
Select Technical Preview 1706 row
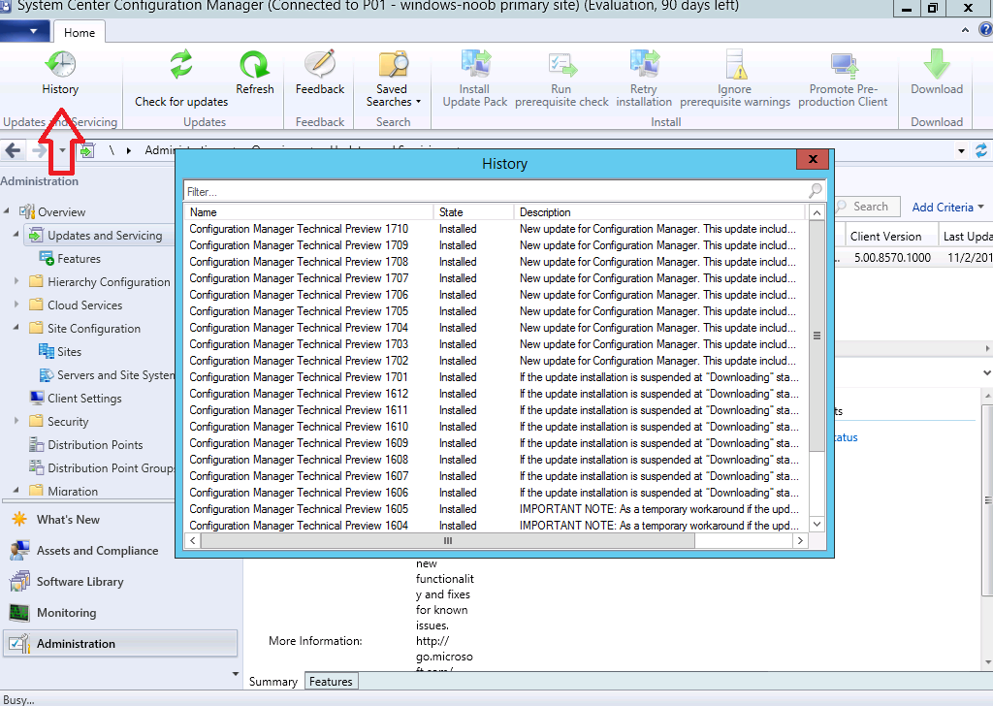click(x=496, y=295)
